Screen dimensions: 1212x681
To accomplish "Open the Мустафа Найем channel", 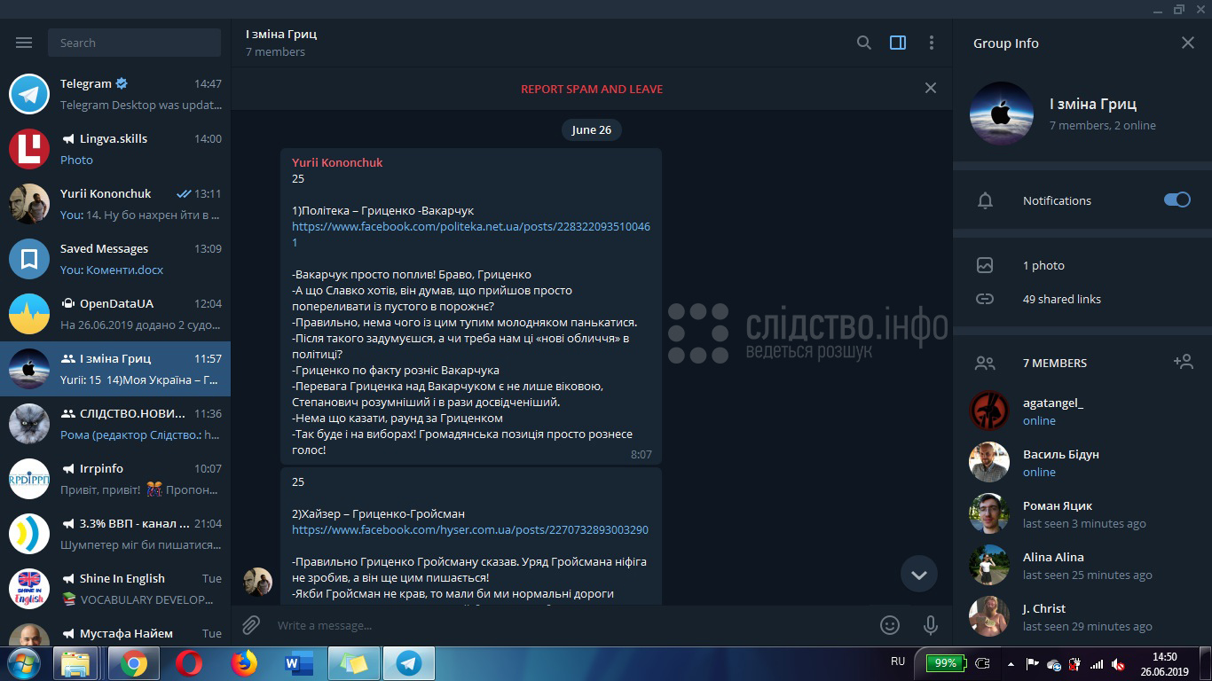I will coord(115,631).
